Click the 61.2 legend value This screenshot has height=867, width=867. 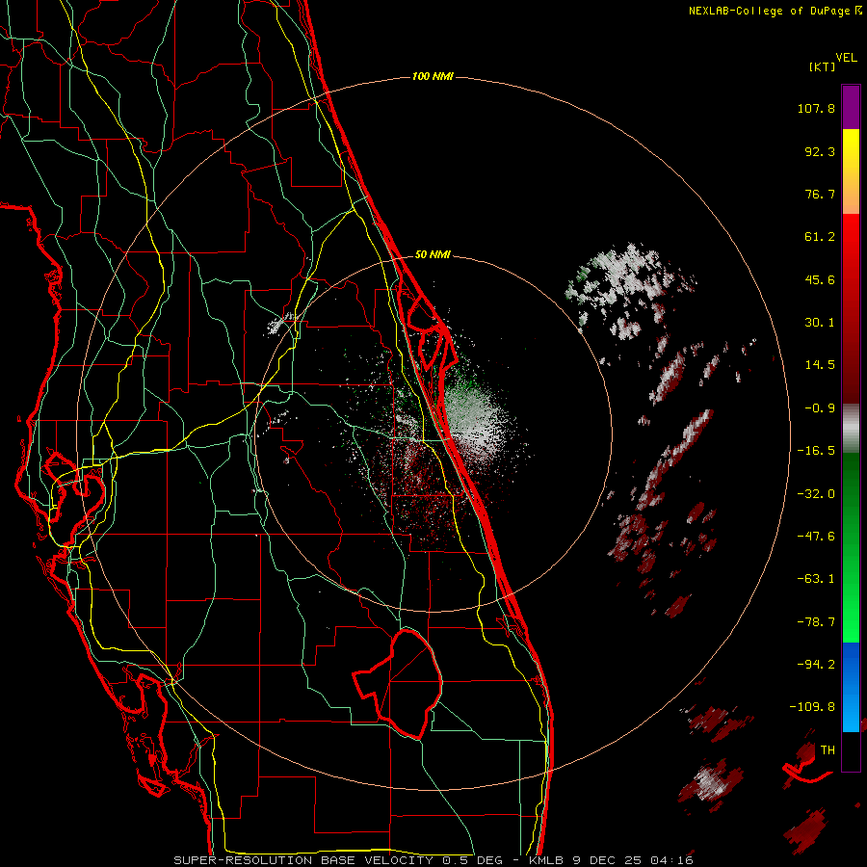[x=820, y=237]
